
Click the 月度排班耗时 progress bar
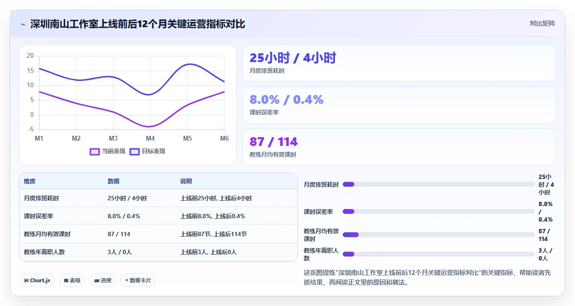438,184
